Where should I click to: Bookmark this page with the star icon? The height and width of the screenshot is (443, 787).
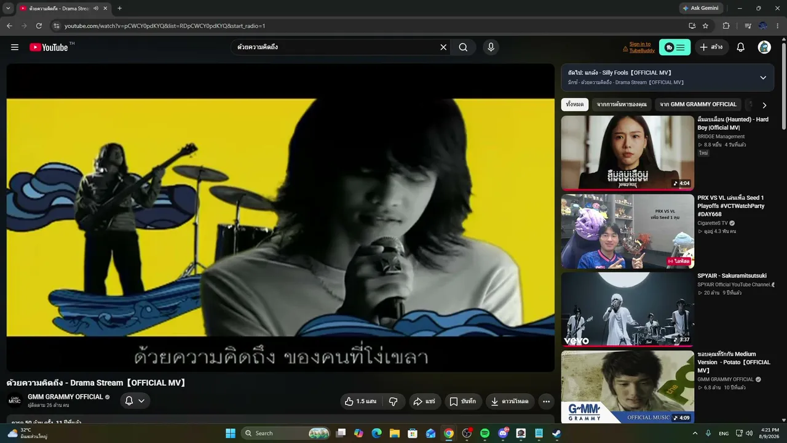pos(705,26)
